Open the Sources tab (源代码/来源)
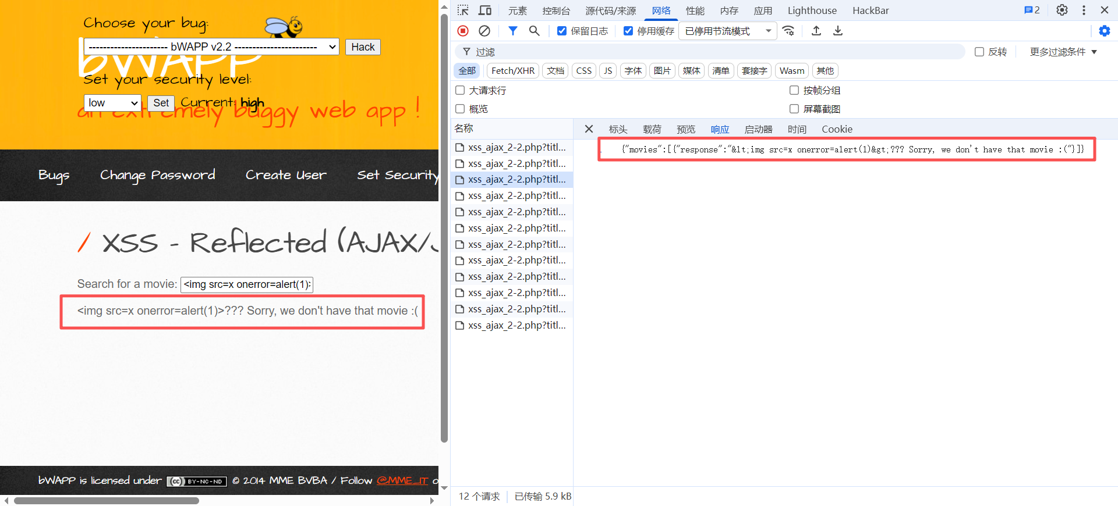 point(611,10)
